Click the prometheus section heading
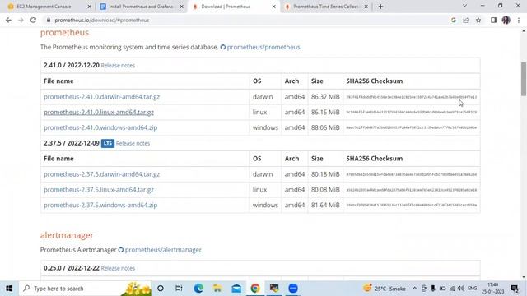 [64, 33]
